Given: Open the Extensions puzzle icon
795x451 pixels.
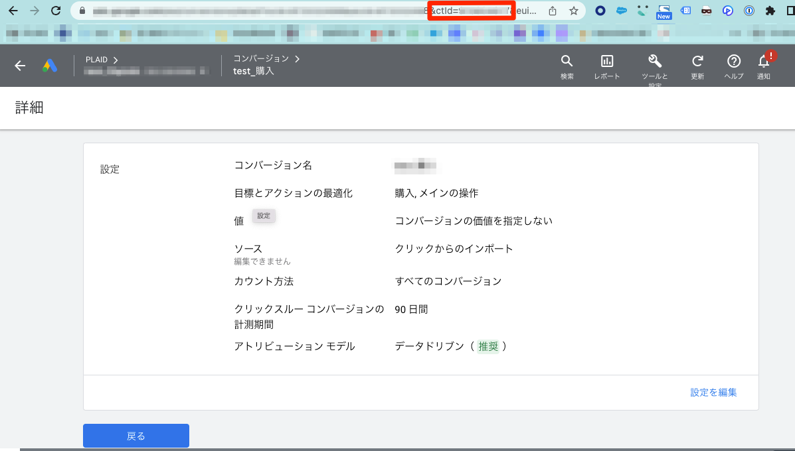Looking at the screenshot, I should pos(770,11).
